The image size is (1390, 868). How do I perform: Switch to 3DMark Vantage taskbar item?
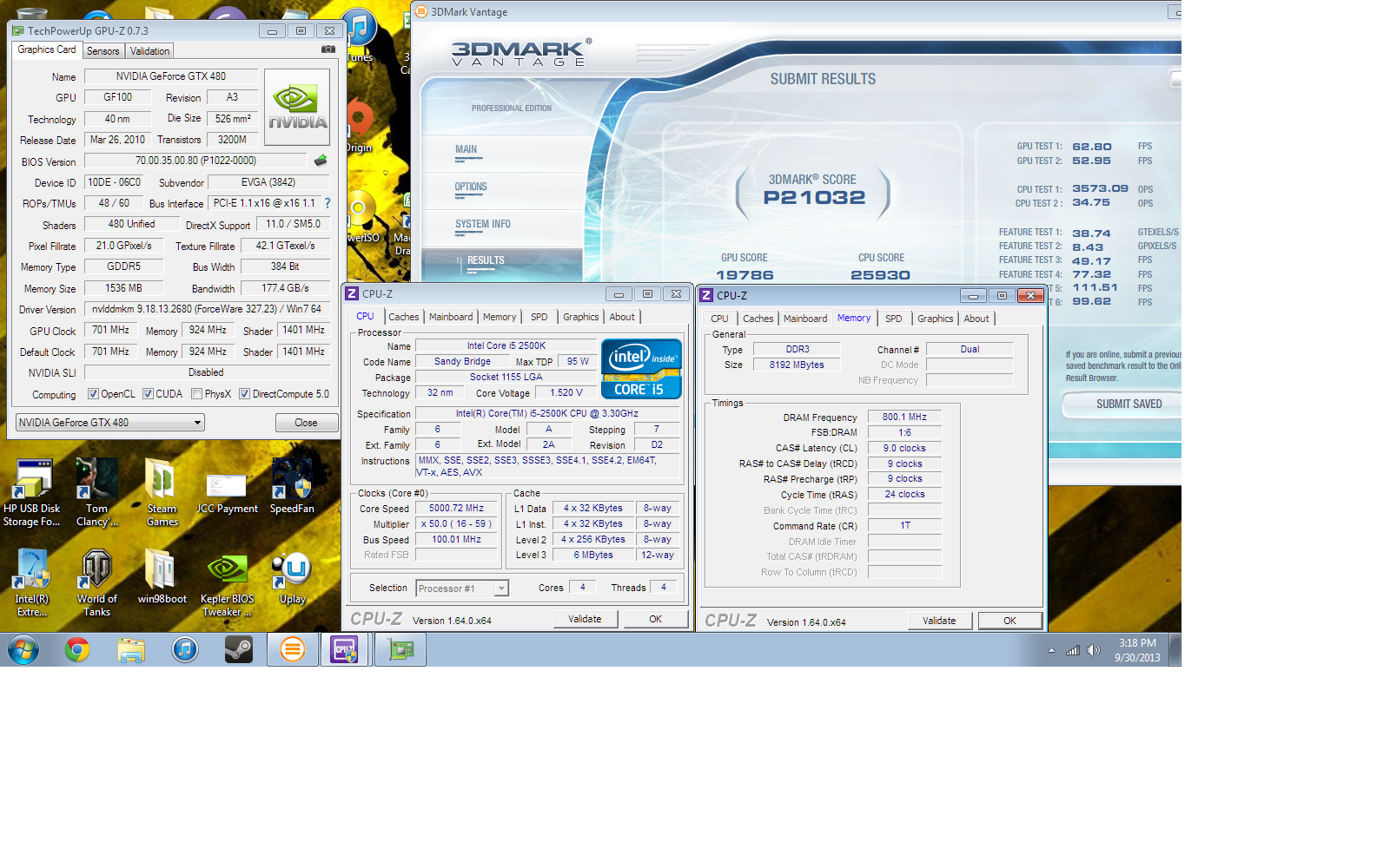[293, 649]
